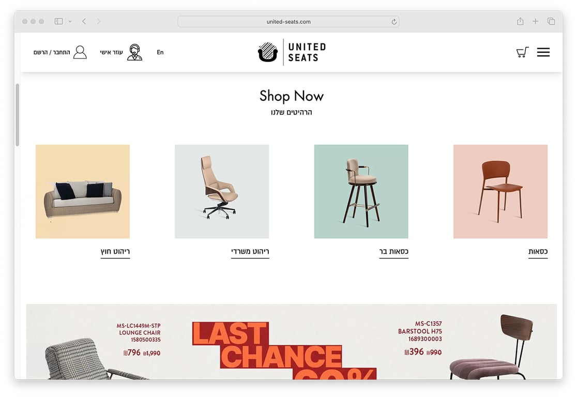The image size is (577, 397).
Task: Open a new tab with the plus icon
Action: click(x=536, y=21)
